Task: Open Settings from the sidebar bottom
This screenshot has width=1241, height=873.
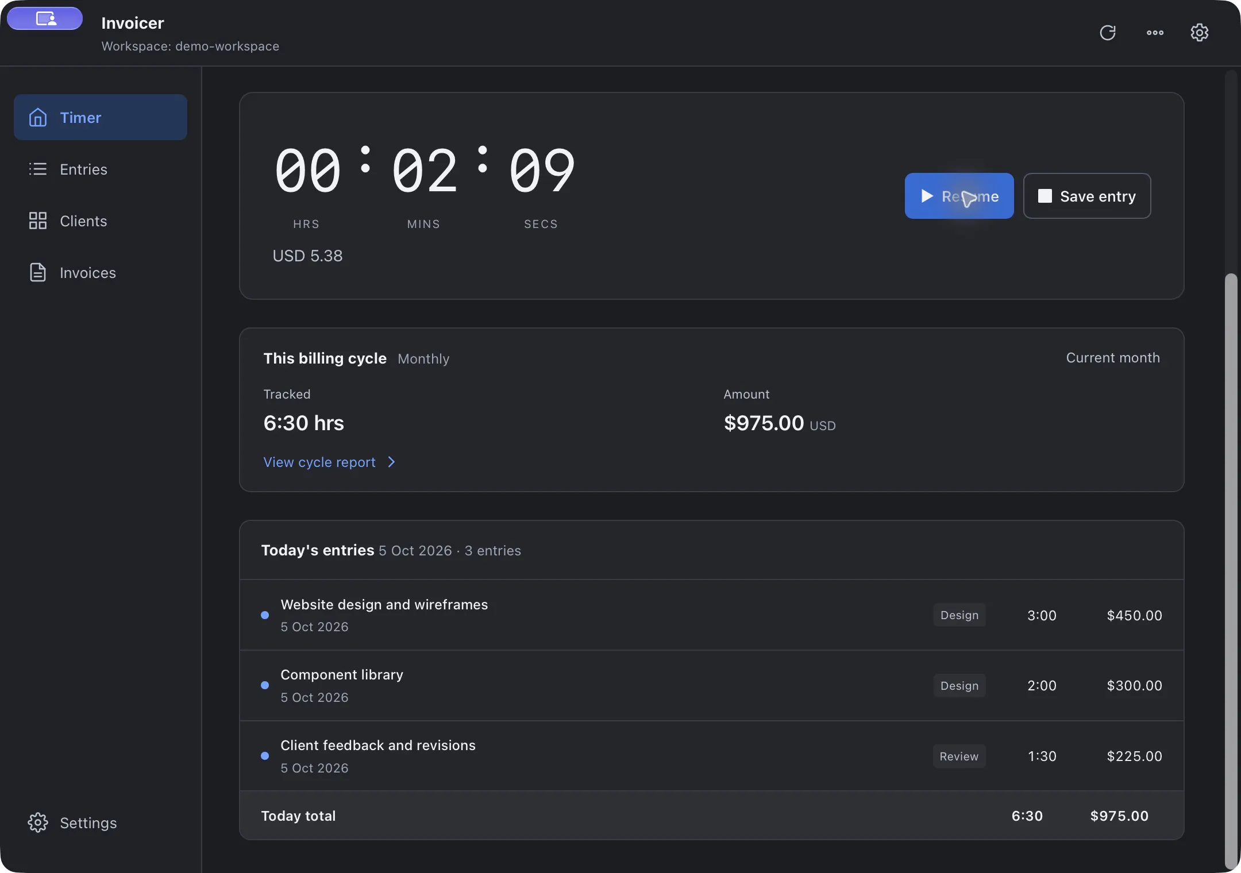Action: (x=101, y=822)
